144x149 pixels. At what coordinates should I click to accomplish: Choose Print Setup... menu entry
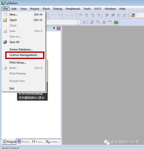point(24,62)
